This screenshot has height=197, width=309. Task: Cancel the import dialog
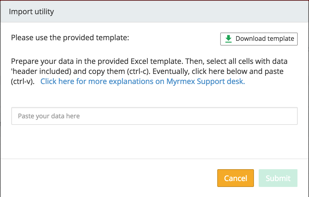(x=235, y=178)
